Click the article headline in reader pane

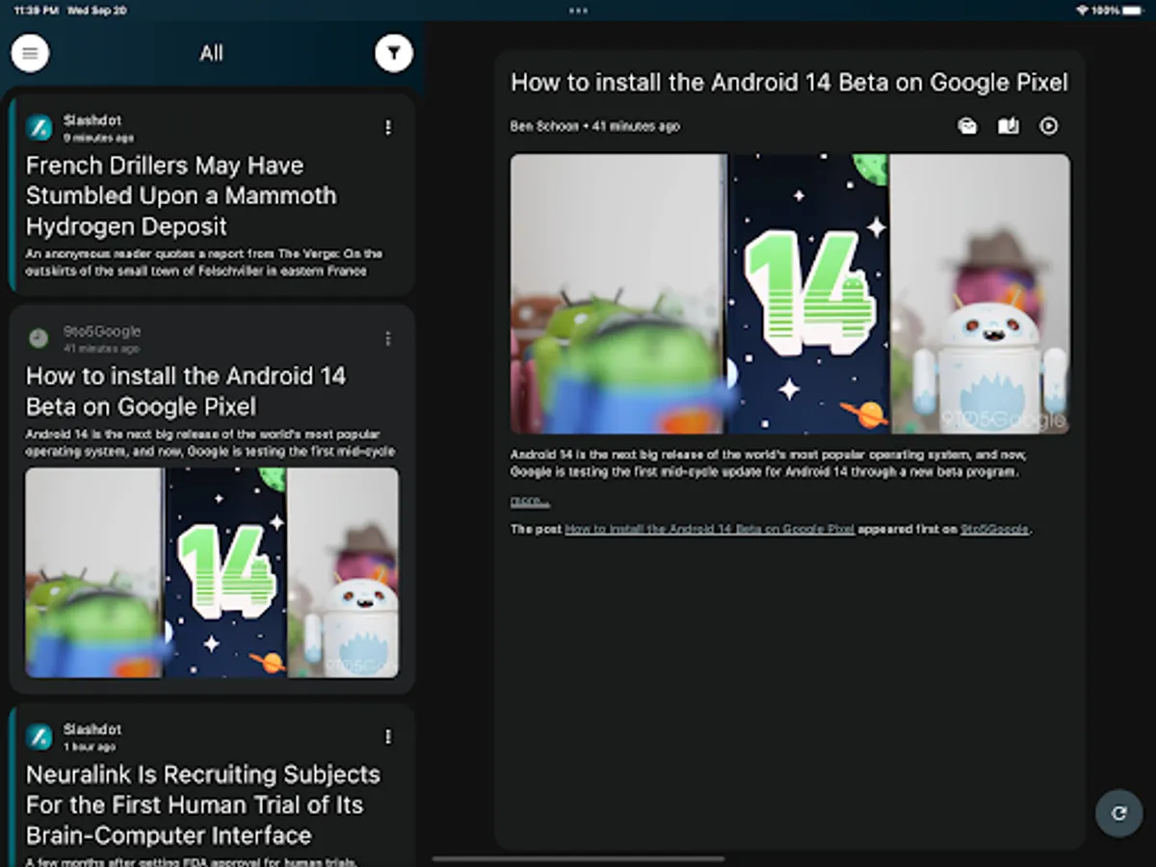pos(789,82)
